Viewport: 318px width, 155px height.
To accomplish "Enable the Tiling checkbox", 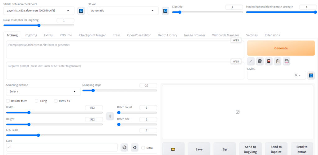I will click(x=37, y=101).
